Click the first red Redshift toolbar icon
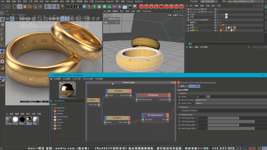The width and height of the screenshot is (267, 150). pyautogui.click(x=141, y=7)
